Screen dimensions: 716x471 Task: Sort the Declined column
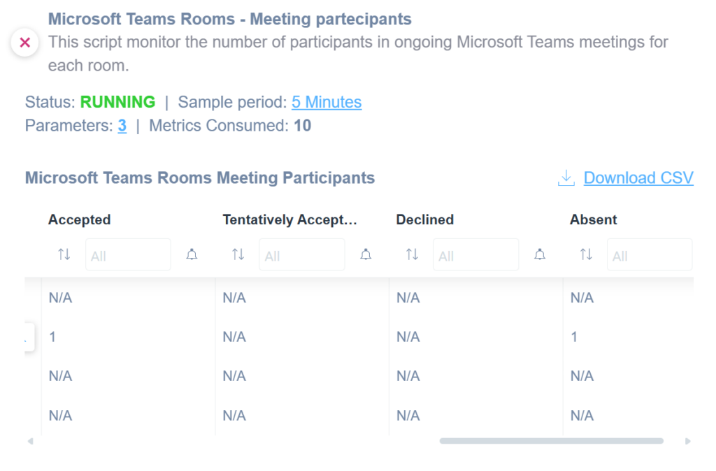[x=412, y=255]
